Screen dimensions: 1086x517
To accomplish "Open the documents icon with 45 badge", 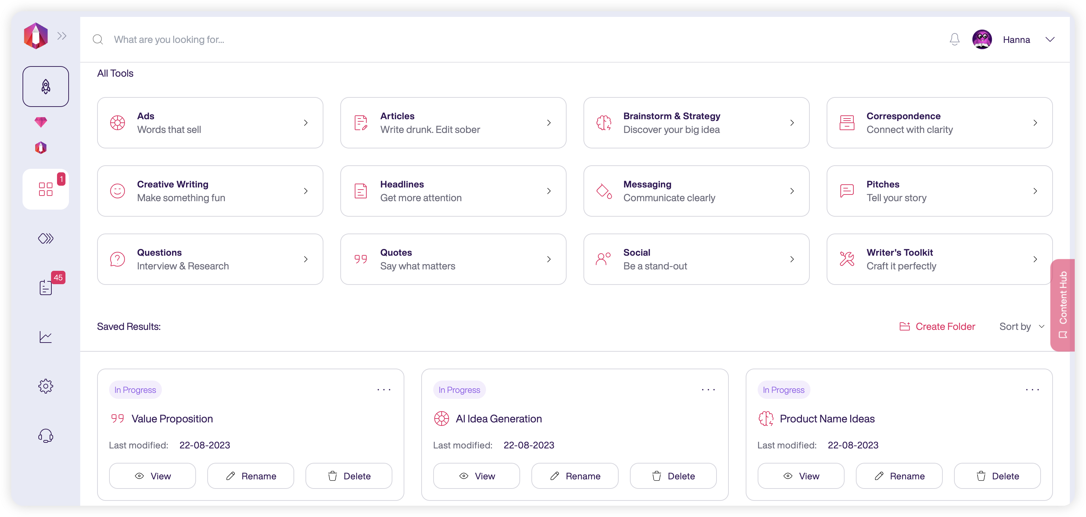I will [45, 287].
